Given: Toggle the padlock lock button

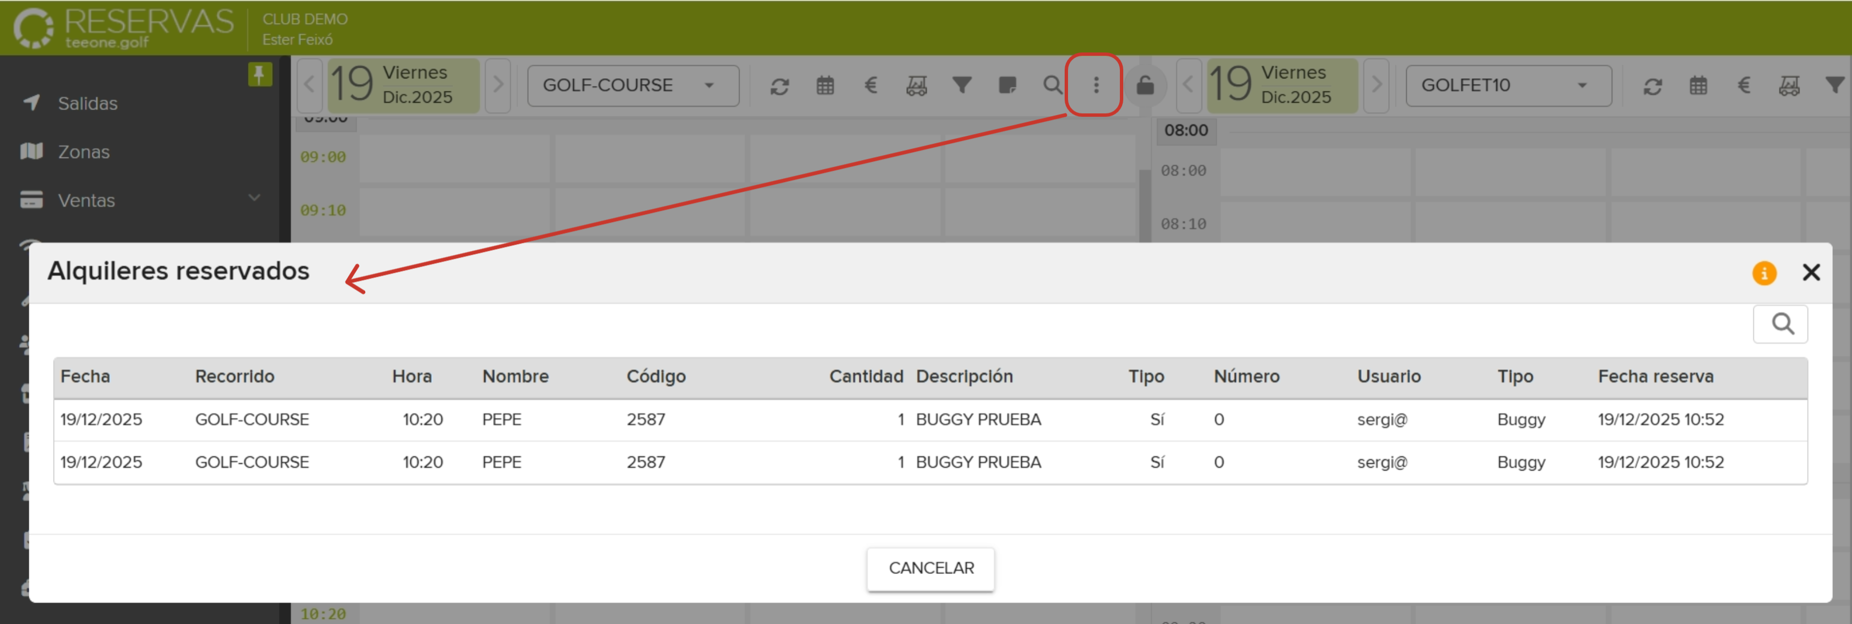Looking at the screenshot, I should pyautogui.click(x=1145, y=86).
